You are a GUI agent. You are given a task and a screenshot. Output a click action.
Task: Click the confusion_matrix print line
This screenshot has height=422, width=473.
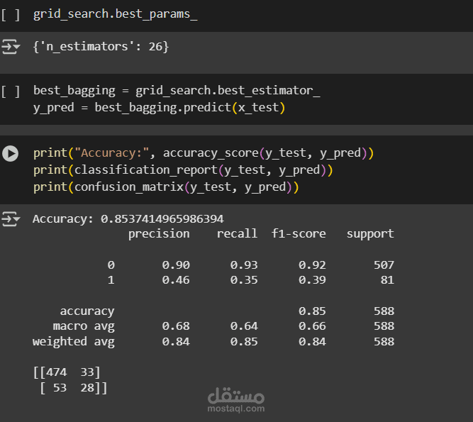pos(166,187)
